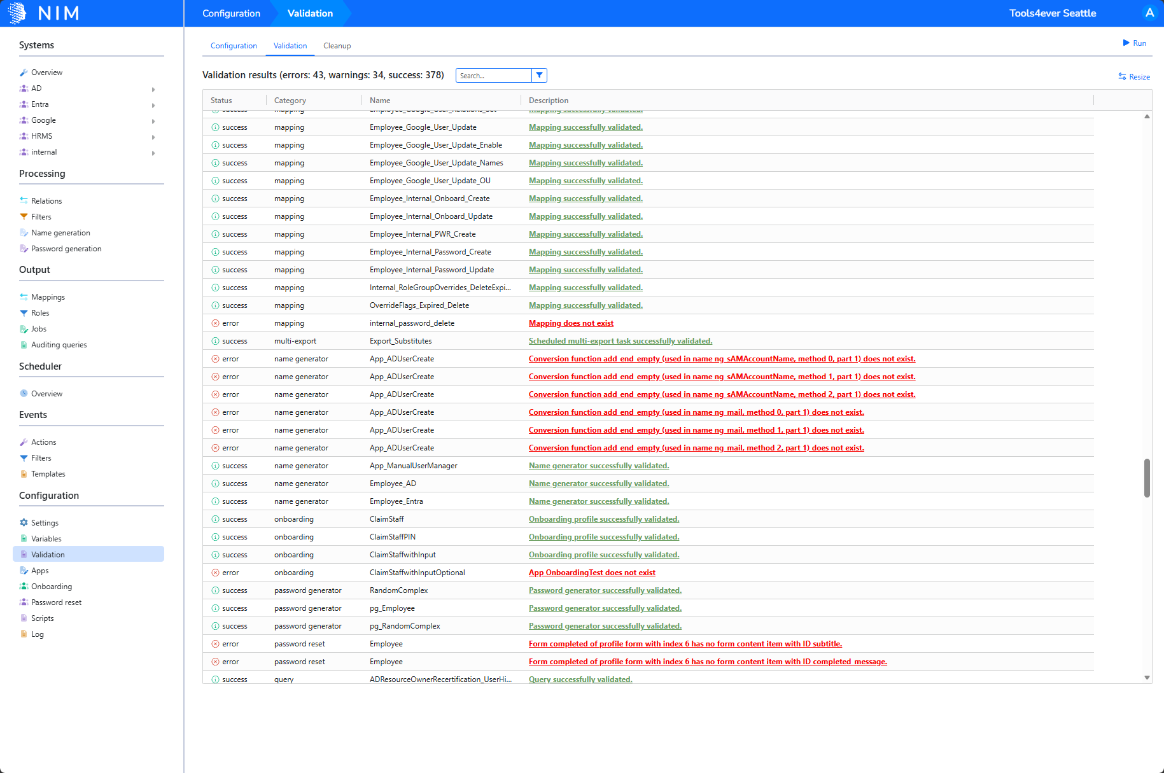Screen dimensions: 1164x773
Task: Select the Validation sub-tab
Action: pos(290,46)
